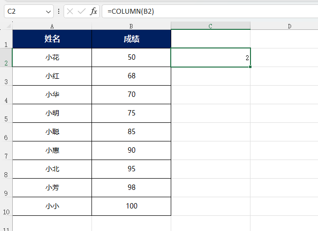Select row 6 header
Screen dimensions: 318x231
6,132
